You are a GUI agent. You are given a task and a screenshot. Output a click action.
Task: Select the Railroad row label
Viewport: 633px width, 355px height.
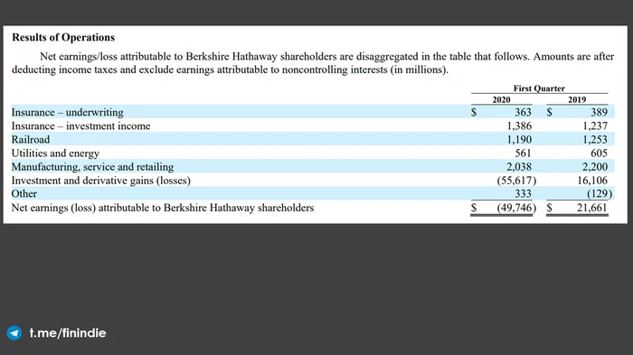click(31, 140)
